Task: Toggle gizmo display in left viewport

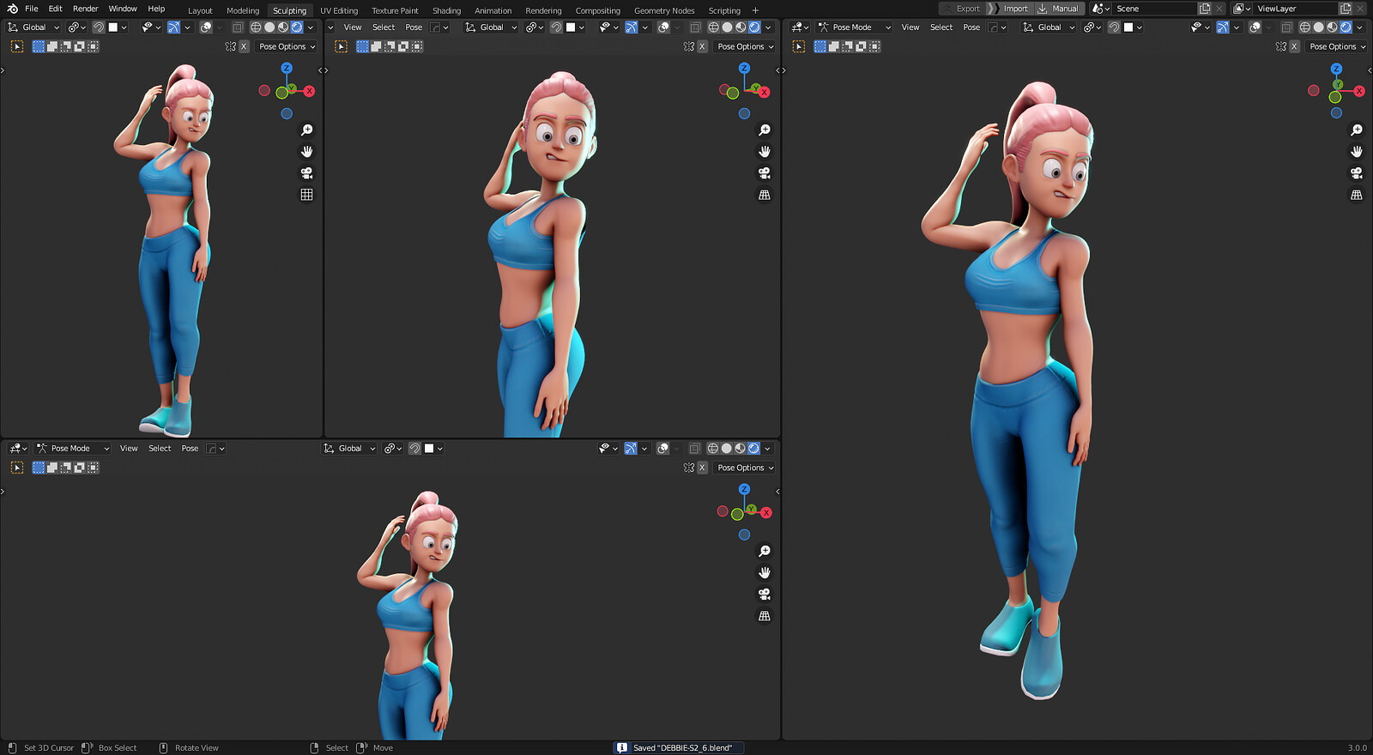Action: click(173, 27)
